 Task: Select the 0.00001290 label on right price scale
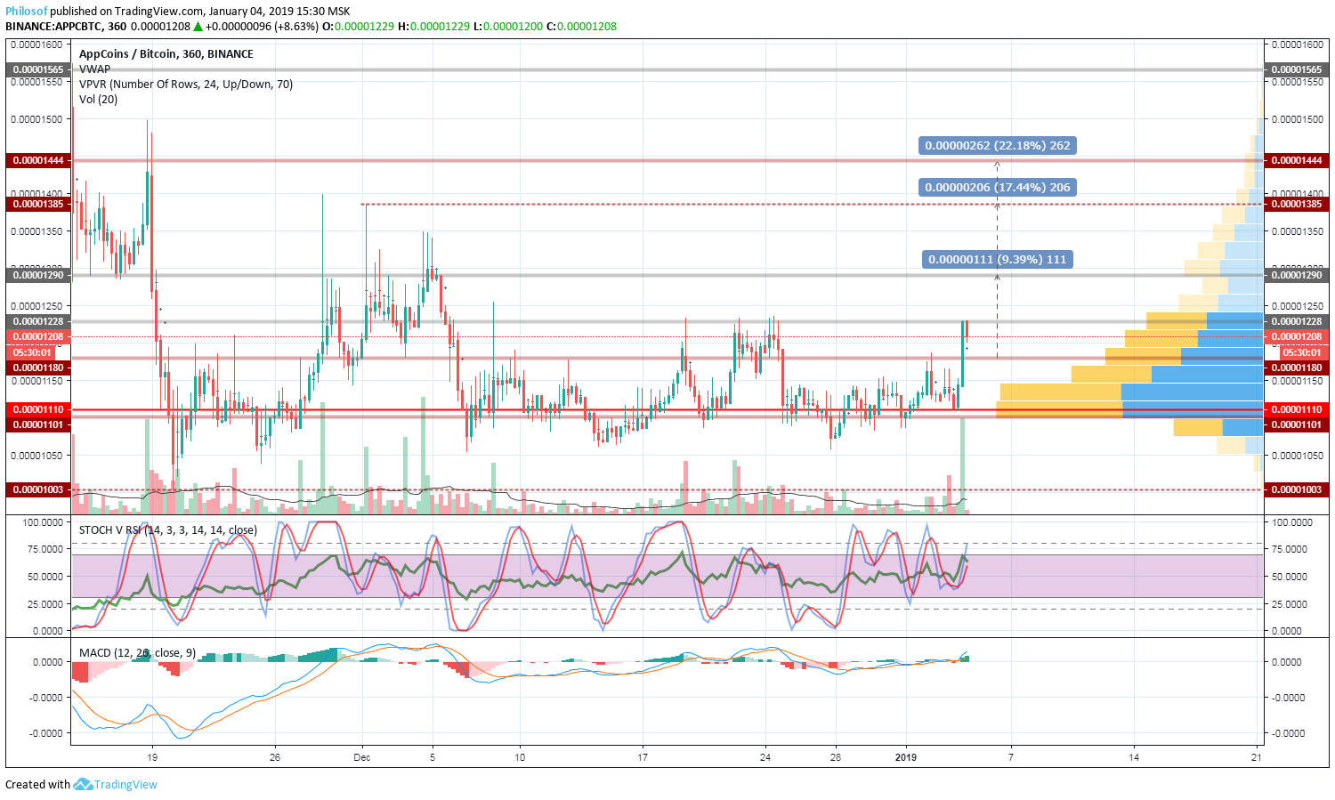[1297, 275]
